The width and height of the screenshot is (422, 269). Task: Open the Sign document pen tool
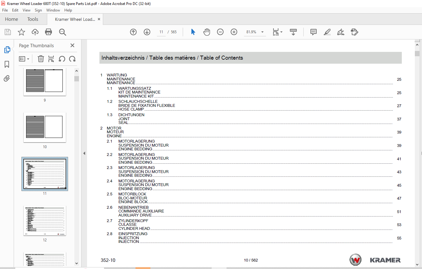[341, 32]
